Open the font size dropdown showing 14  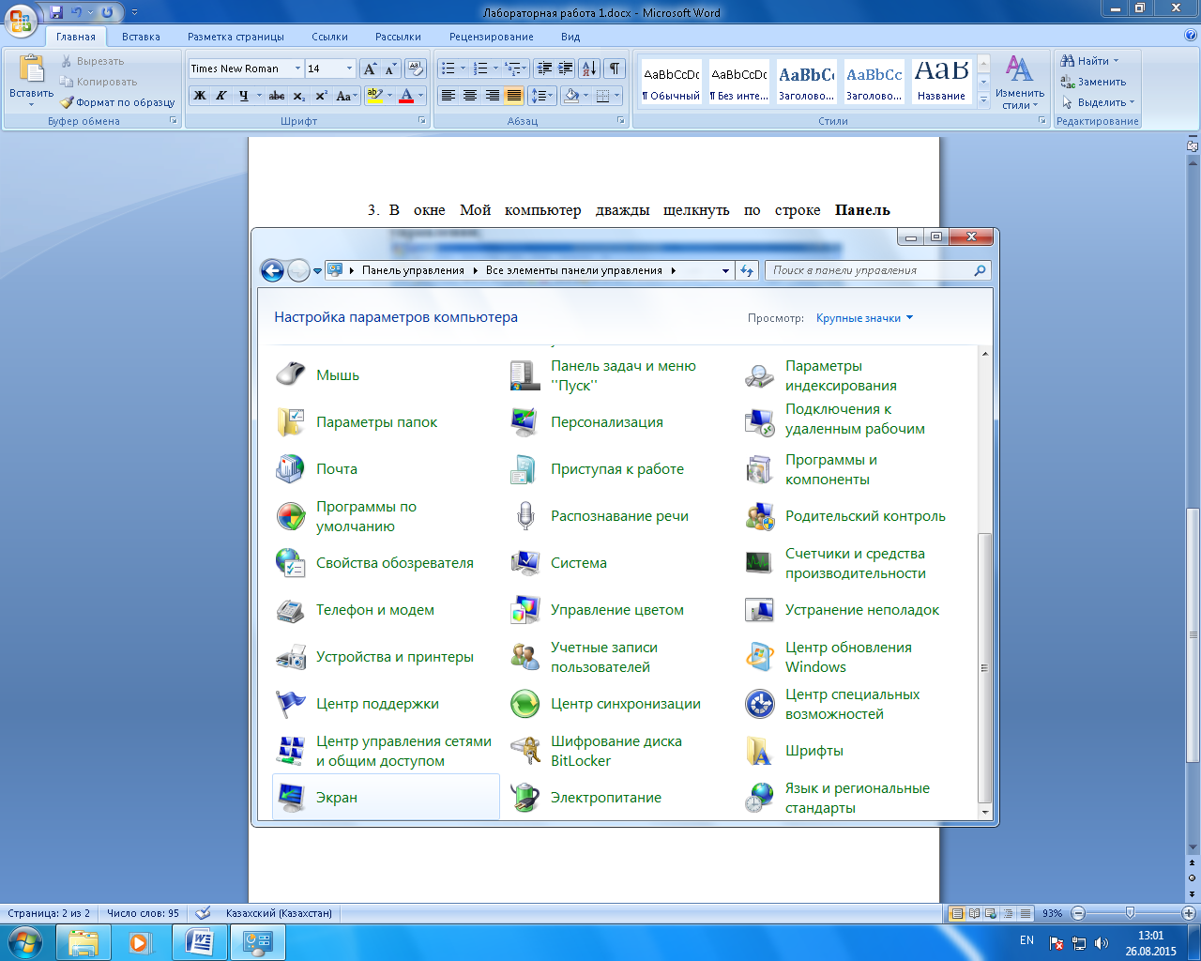350,69
